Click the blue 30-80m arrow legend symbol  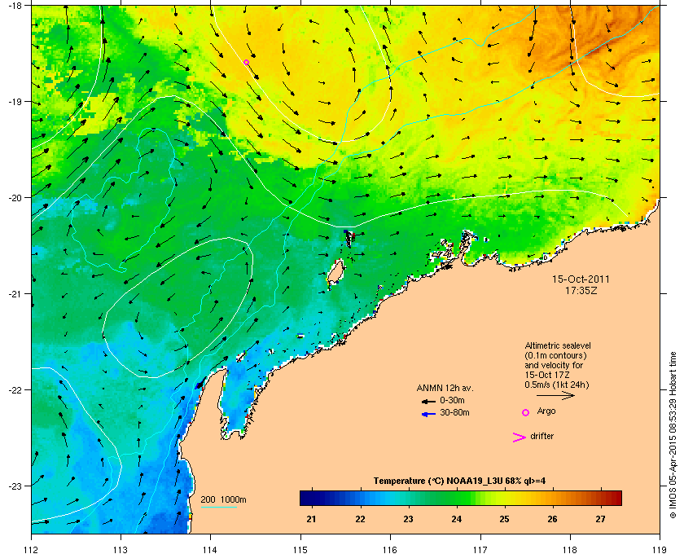(x=428, y=414)
